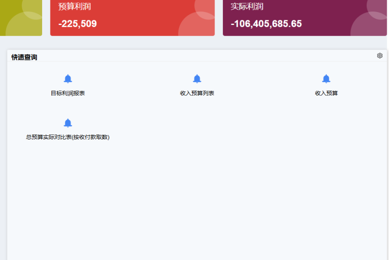Image resolution: width=389 pixels, height=260 pixels.
Task: Open the 收入预算列表 shortcut label
Action: (x=197, y=93)
